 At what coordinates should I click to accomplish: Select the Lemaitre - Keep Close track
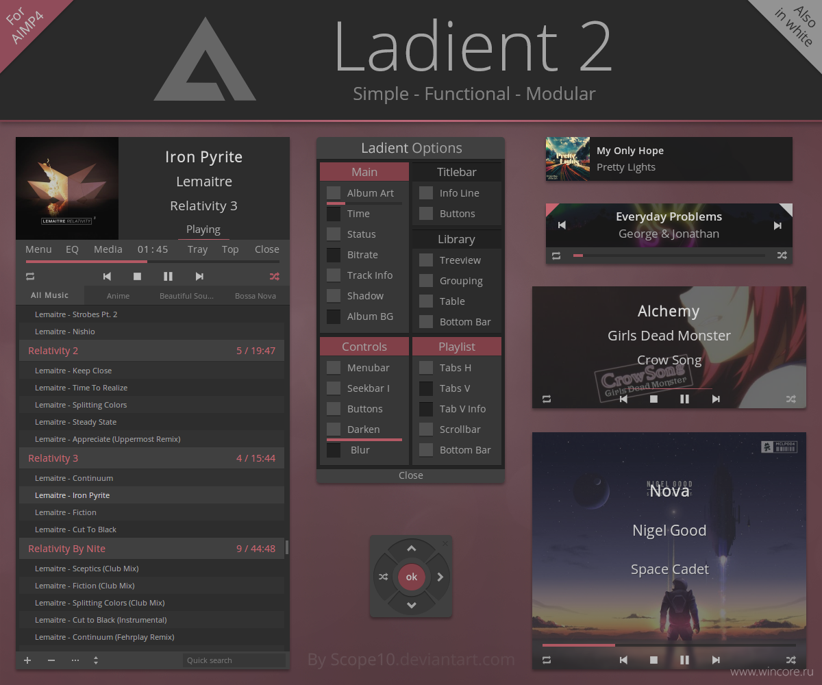pos(151,371)
